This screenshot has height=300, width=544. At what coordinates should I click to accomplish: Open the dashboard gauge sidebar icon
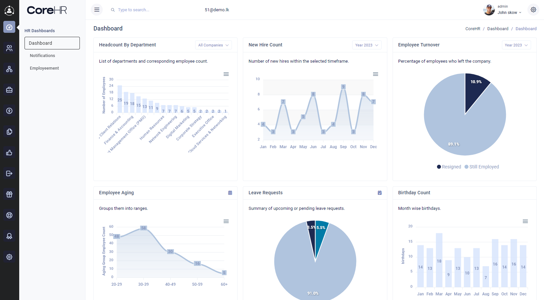9,27
